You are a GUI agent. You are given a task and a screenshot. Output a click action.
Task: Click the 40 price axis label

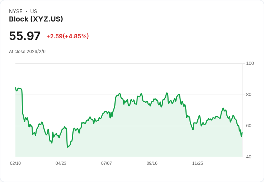click(249, 157)
